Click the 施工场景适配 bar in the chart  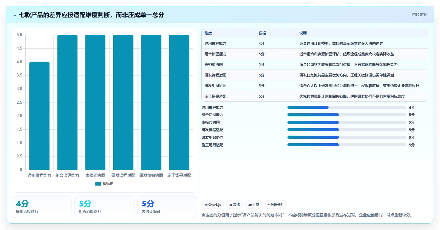(x=179, y=102)
